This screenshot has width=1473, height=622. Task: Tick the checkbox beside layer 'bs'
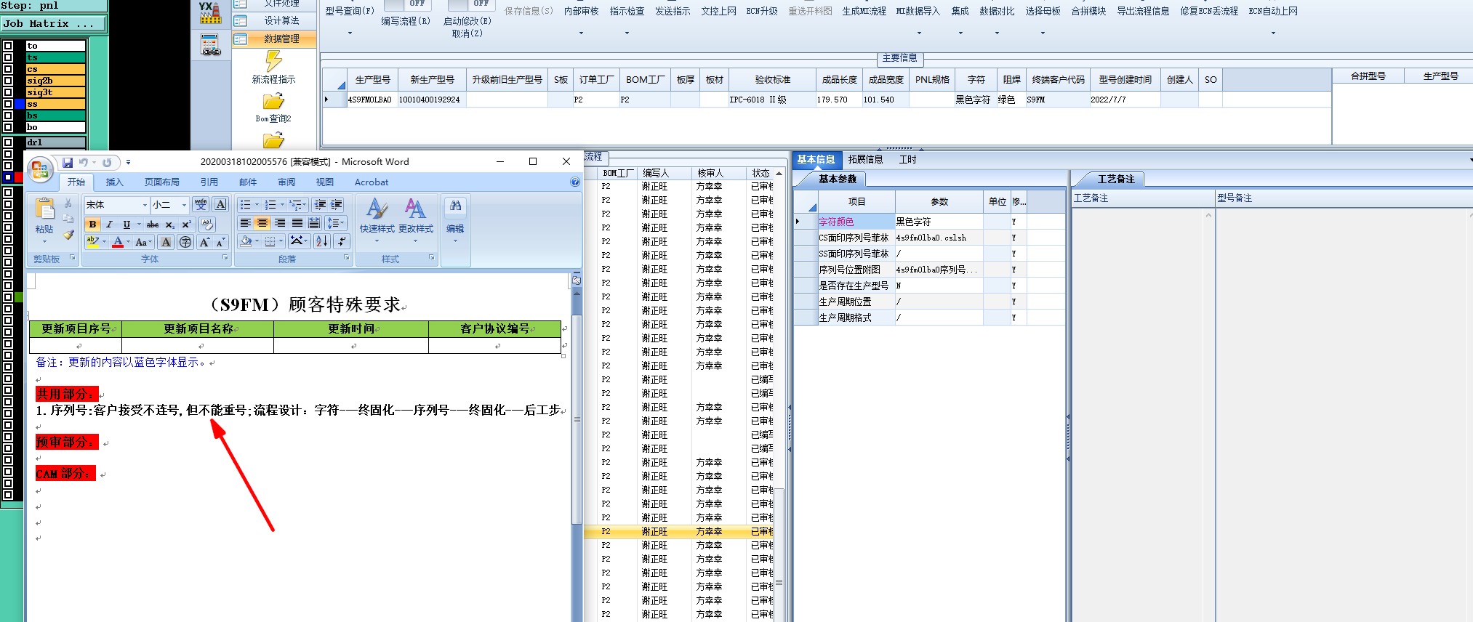click(8, 116)
